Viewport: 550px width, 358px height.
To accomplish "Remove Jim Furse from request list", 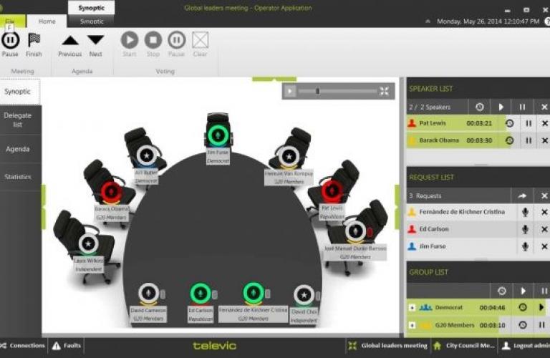I will pyautogui.click(x=544, y=246).
